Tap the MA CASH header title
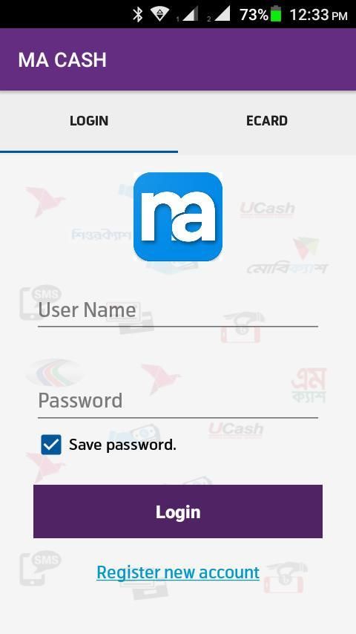Viewport: 356px width, 634px height. pos(62,60)
